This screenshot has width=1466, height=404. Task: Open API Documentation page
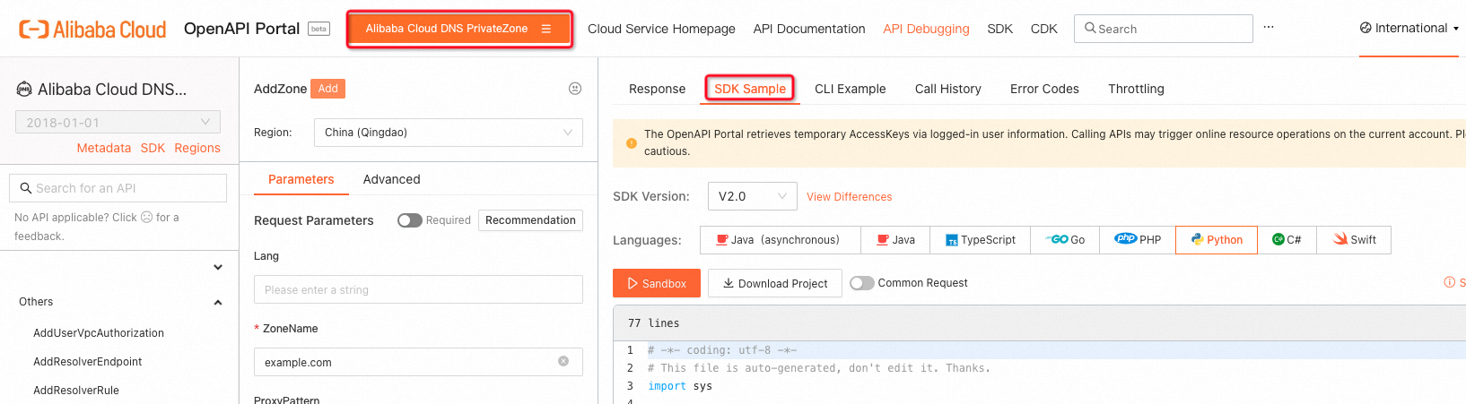coord(809,29)
